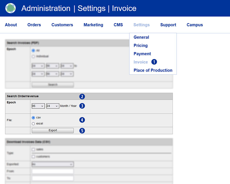Click the number 2 marker by Search Orderrevenue

coord(82,97)
